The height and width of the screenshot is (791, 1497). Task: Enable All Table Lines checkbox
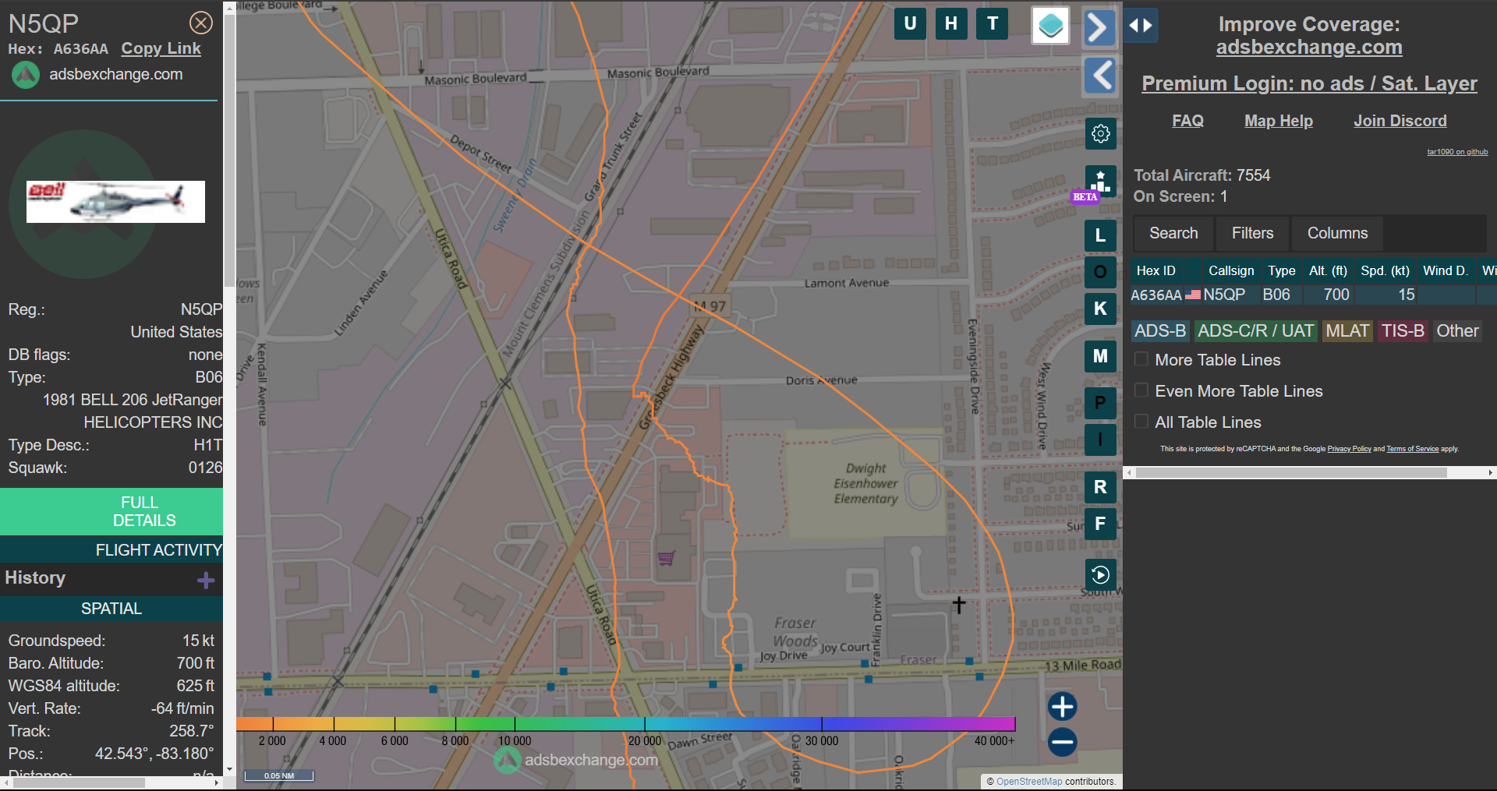(1141, 422)
